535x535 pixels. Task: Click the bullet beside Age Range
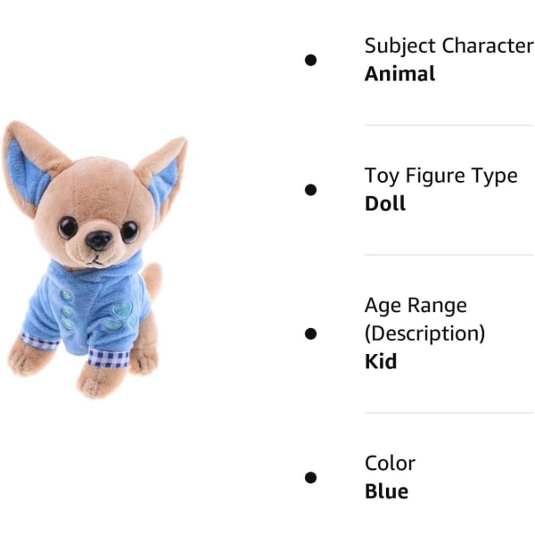click(310, 333)
